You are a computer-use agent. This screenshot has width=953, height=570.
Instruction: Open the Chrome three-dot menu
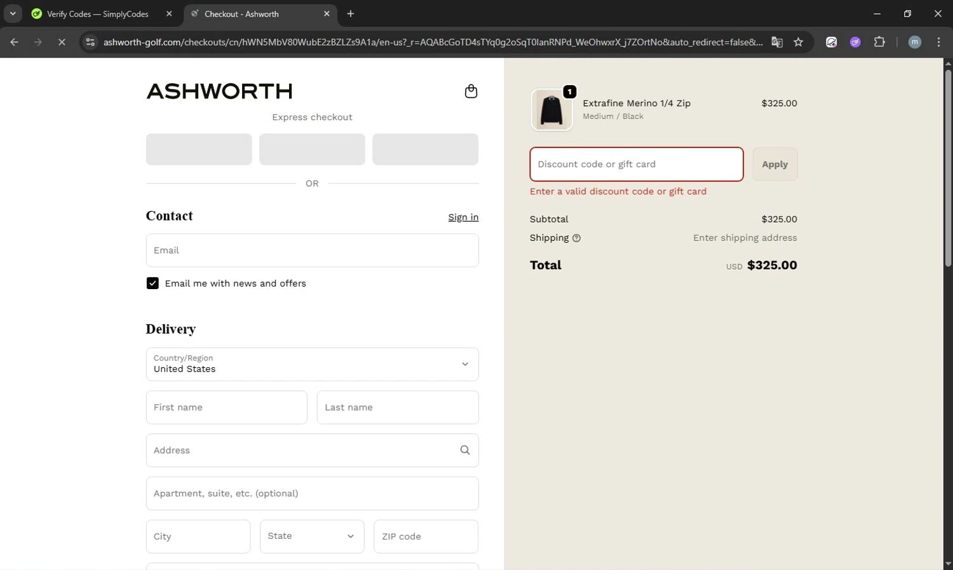click(938, 42)
